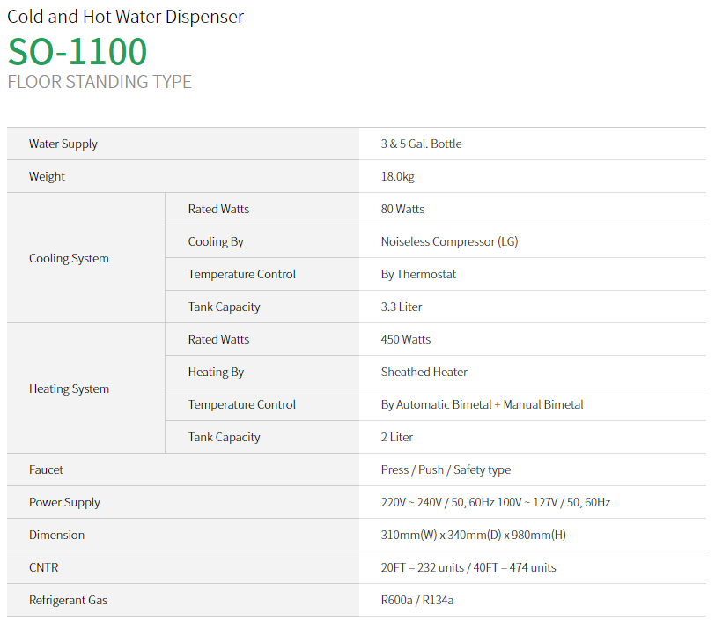Select 'Noiseless Compressor (LG)' value
This screenshot has height=621, width=715.
click(450, 242)
